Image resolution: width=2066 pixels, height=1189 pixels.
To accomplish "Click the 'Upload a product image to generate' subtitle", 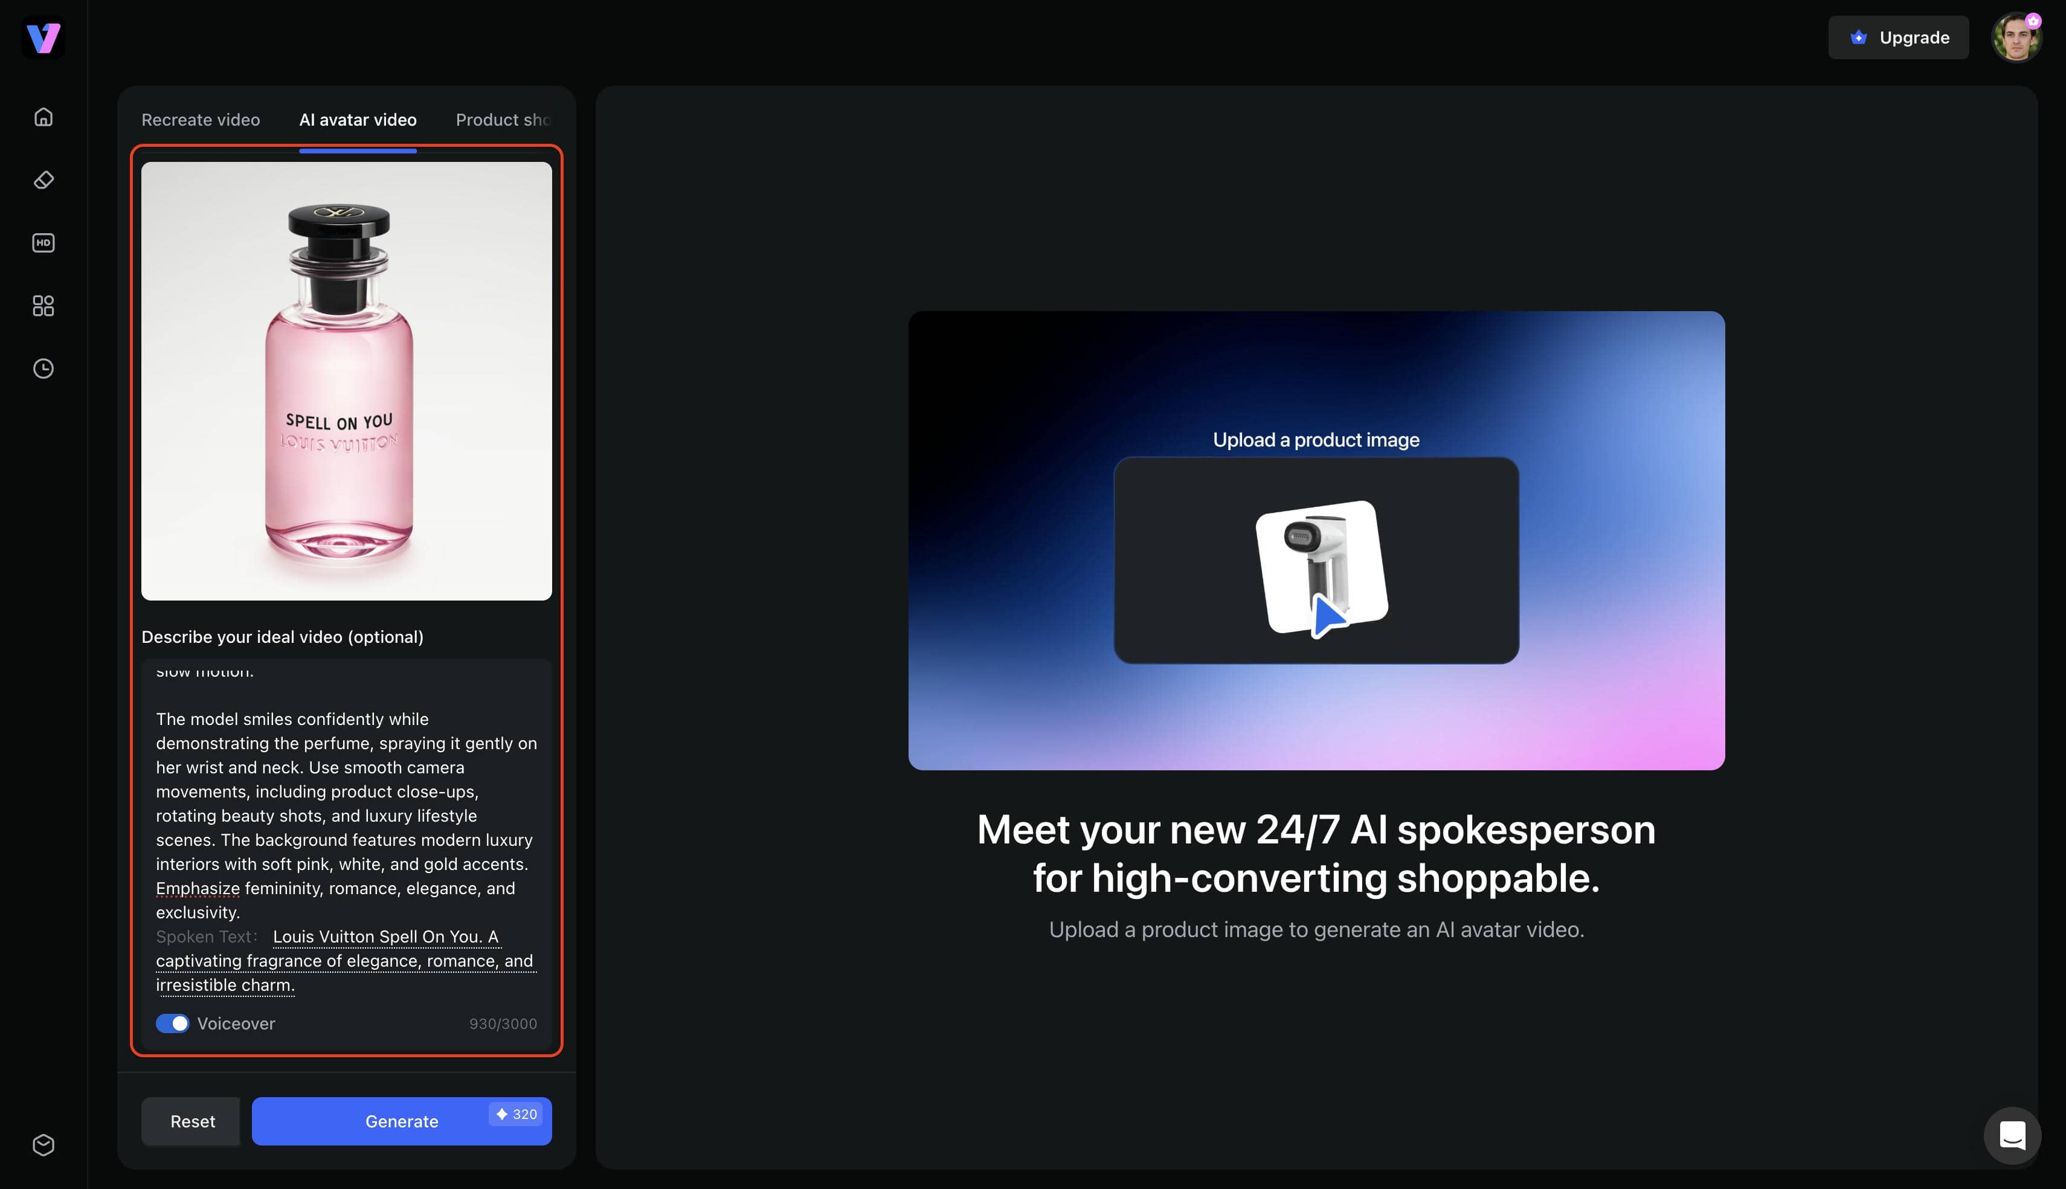I will pyautogui.click(x=1316, y=929).
